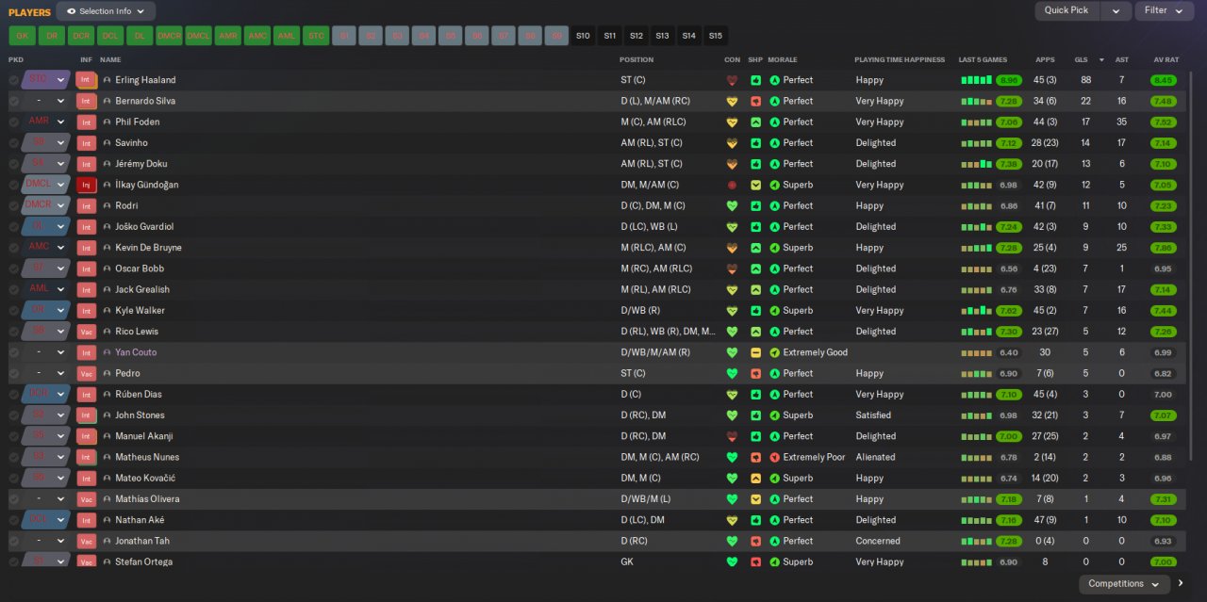Click the red condition icon for İlkay Gündoğan

pyautogui.click(x=732, y=185)
